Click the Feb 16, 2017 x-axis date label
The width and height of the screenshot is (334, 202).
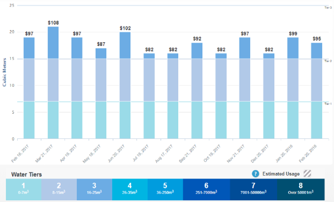[x=22, y=153]
